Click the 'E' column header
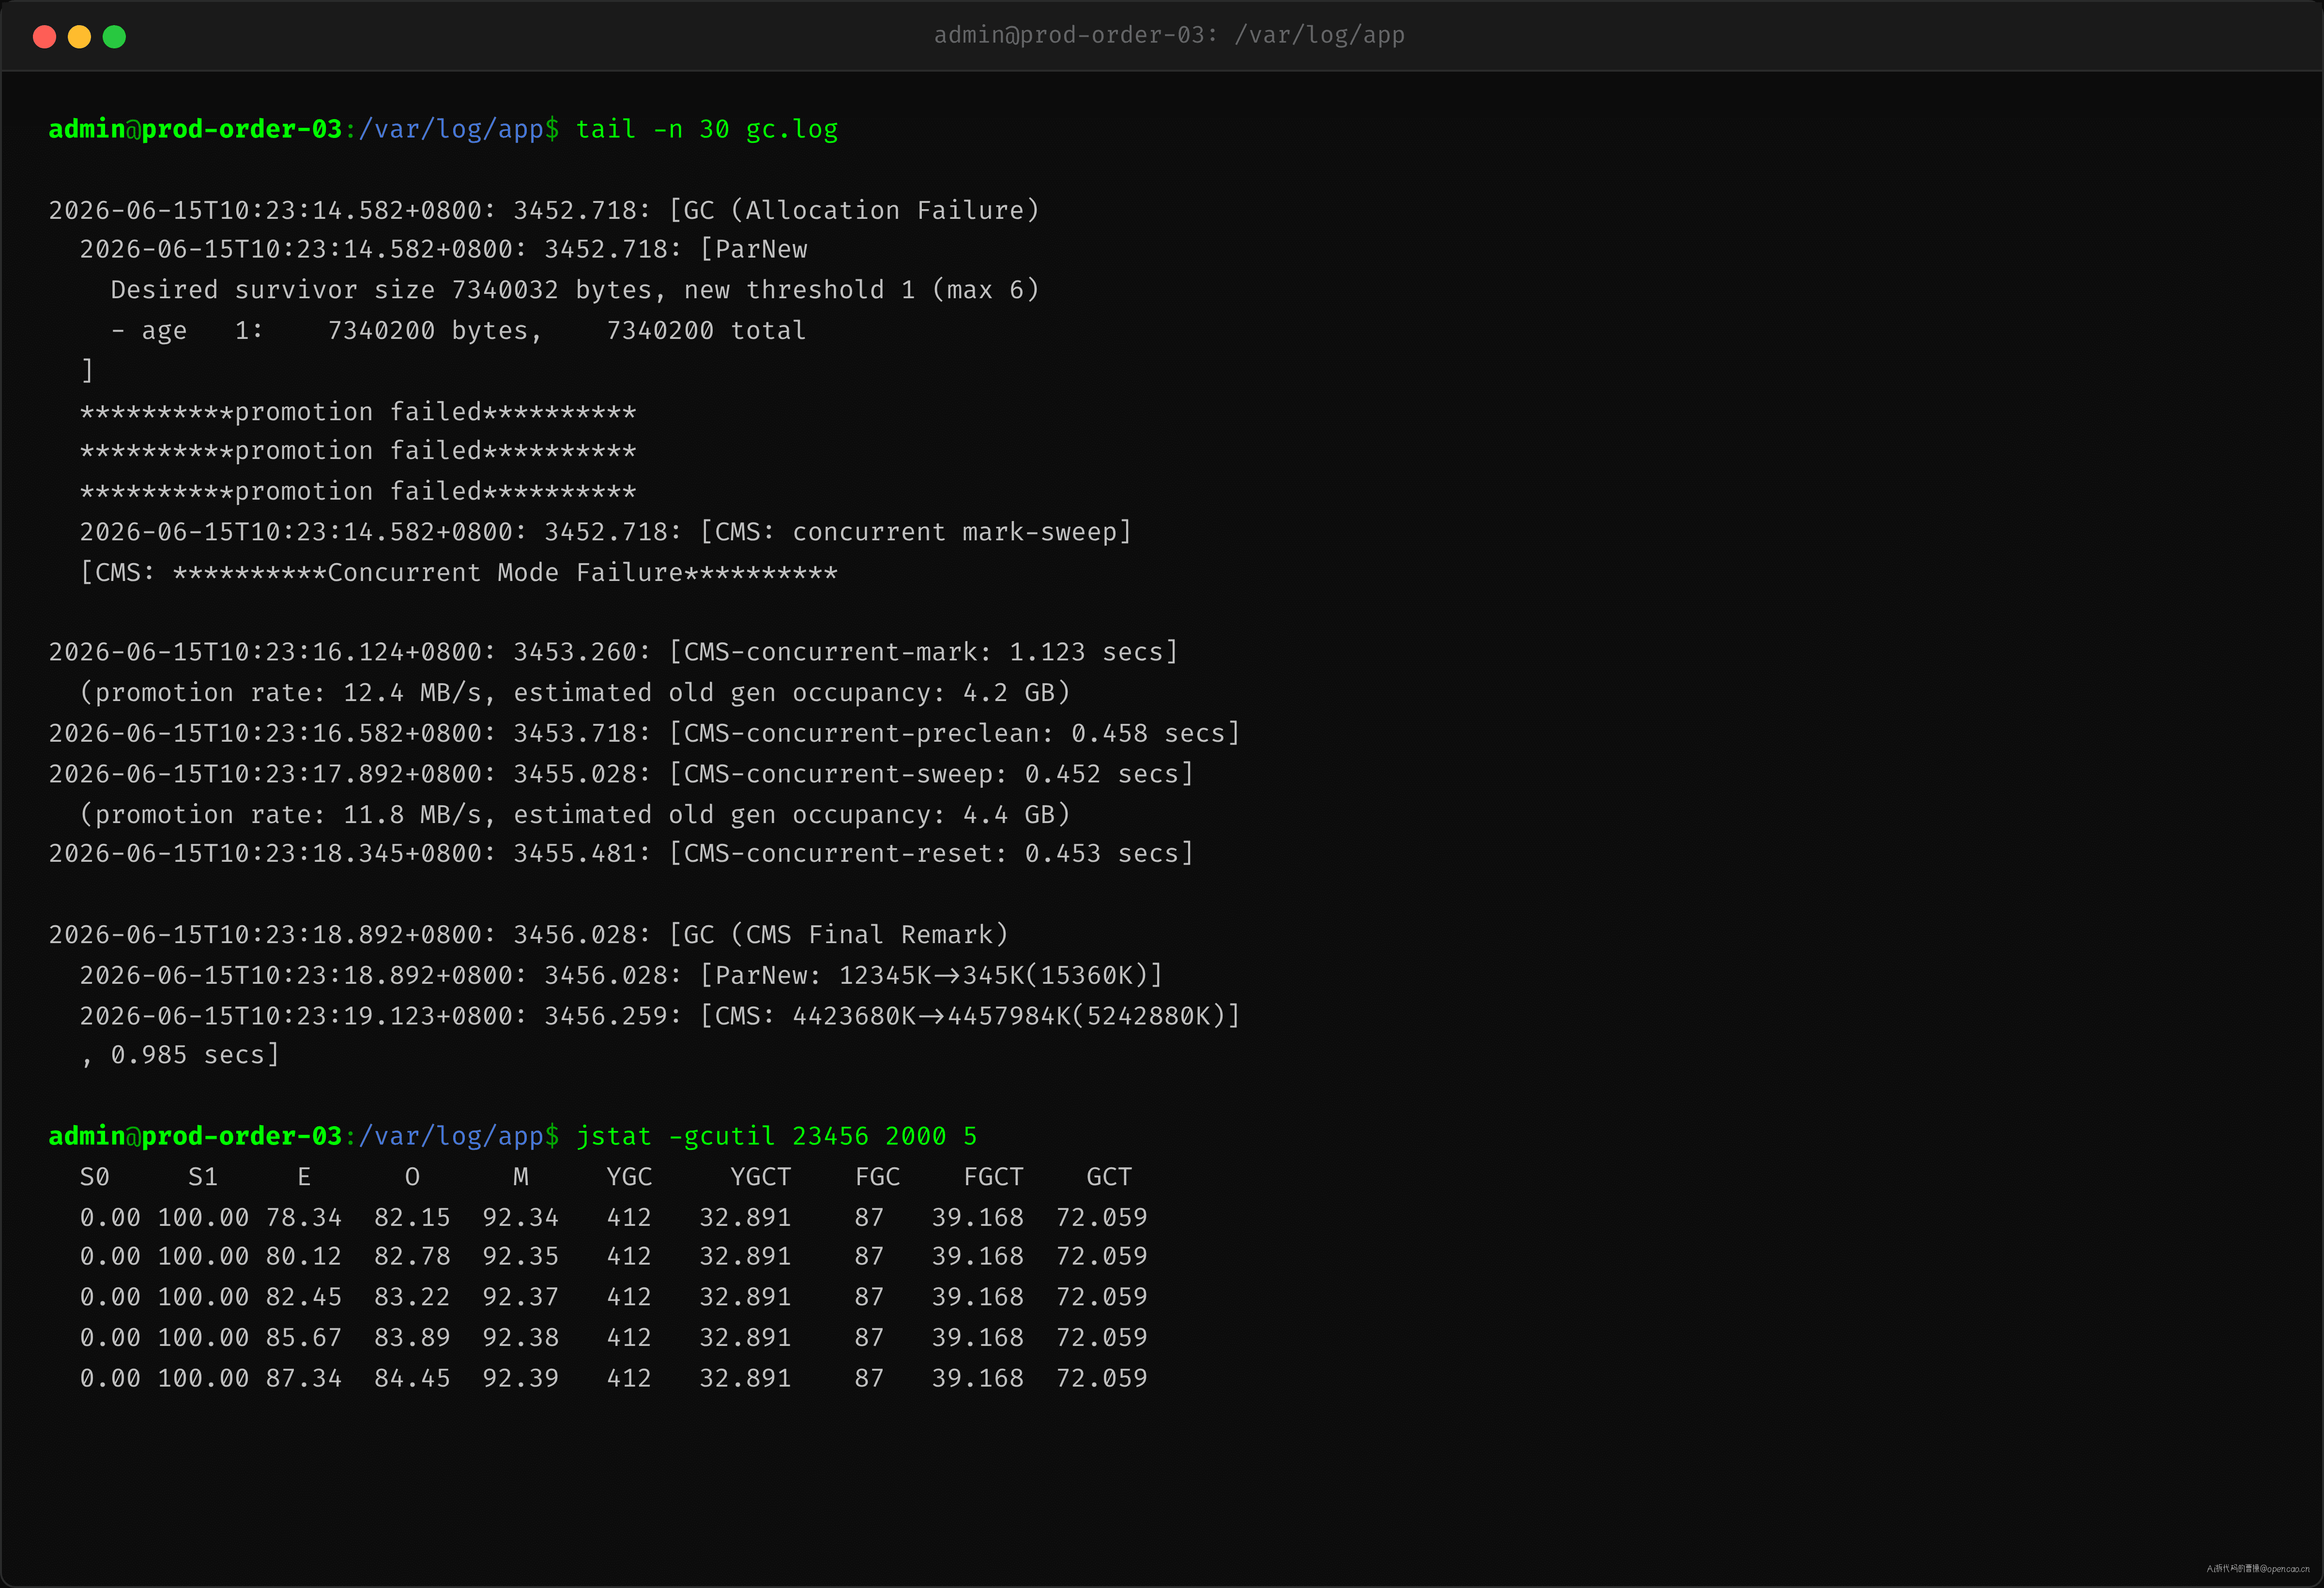Screen dimensions: 2324x1588 [304, 1177]
